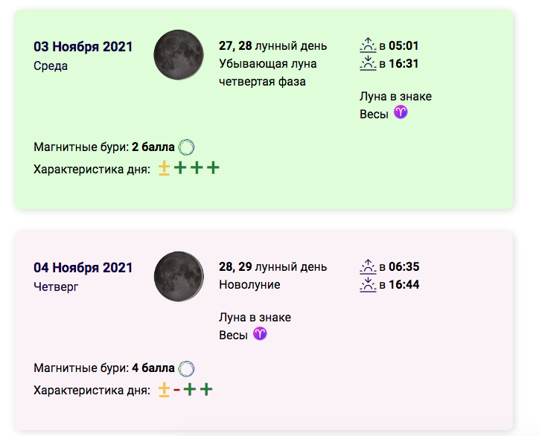The height and width of the screenshot is (436, 539).
Task: Click the Убывающая луна phase text
Action: coord(268,64)
